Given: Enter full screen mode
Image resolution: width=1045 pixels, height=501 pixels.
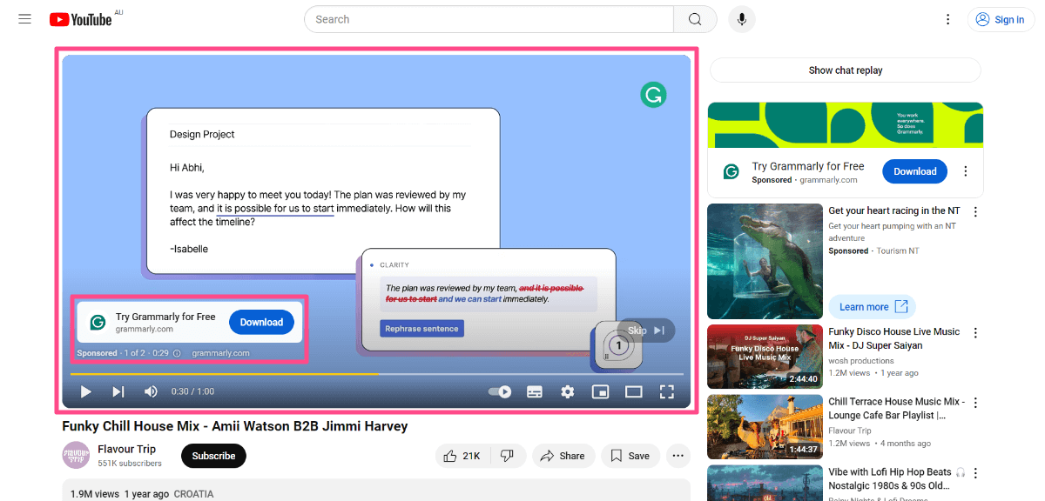Looking at the screenshot, I should 666,392.
